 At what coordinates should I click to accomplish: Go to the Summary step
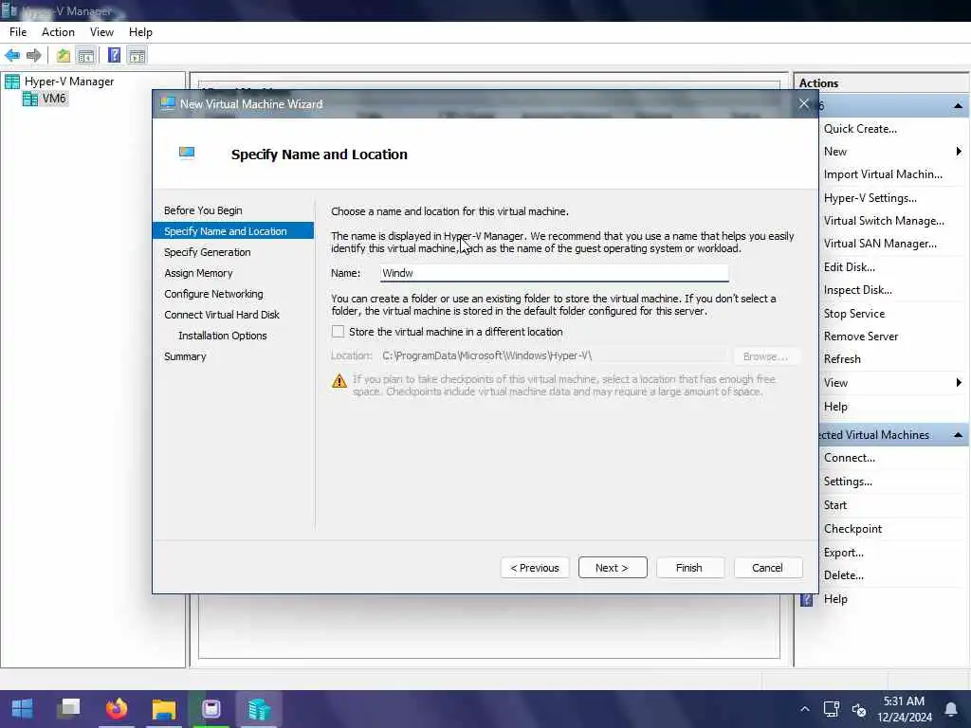185,356
